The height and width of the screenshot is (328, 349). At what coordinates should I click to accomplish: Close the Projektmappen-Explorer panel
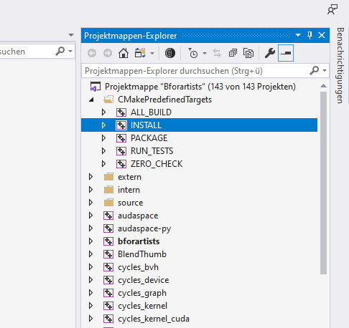point(322,35)
